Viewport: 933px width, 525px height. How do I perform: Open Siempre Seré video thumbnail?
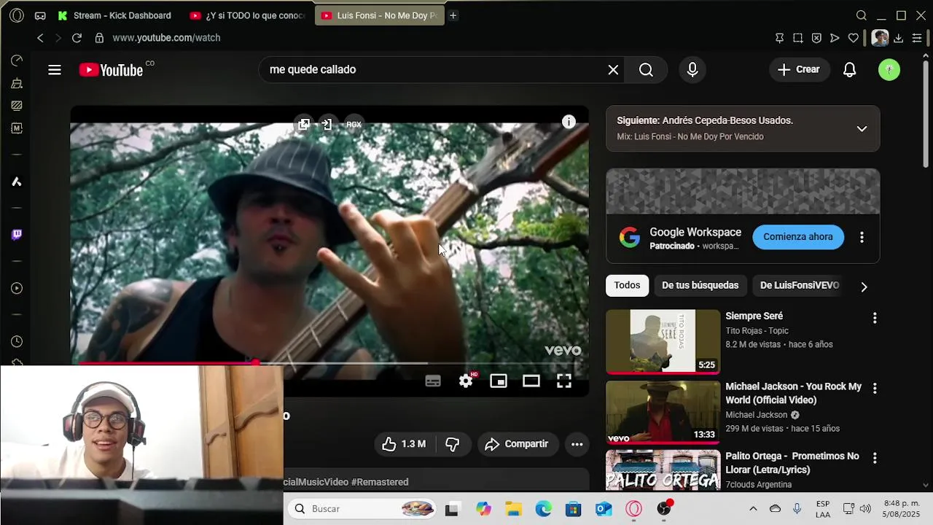[x=663, y=341]
